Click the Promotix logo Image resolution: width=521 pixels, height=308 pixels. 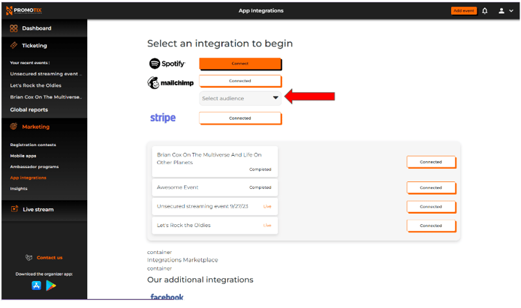(24, 10)
